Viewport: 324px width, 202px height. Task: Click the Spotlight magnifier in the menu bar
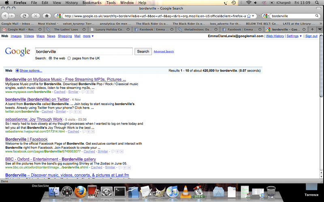tap(317, 3)
